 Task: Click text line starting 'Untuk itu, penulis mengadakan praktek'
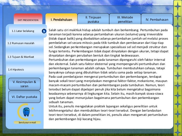point(103,106)
